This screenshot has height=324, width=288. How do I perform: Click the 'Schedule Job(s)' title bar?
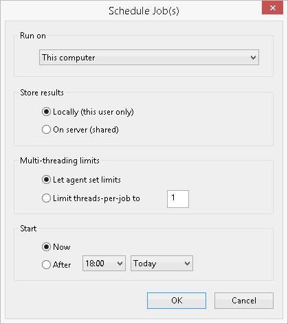pyautogui.click(x=144, y=11)
